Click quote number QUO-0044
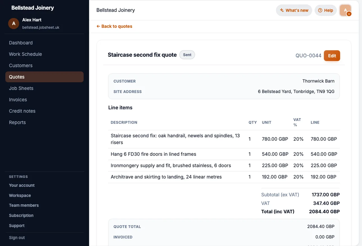The width and height of the screenshot is (362, 246). (x=309, y=56)
